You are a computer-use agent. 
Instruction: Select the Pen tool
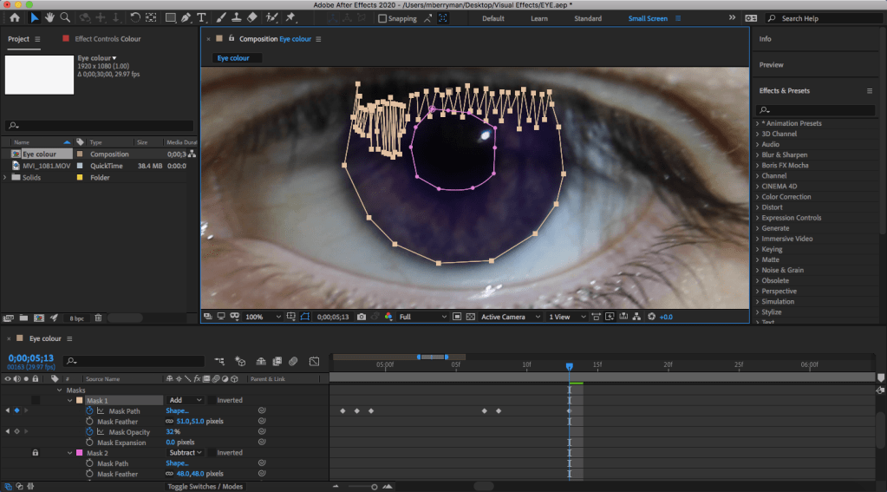187,17
